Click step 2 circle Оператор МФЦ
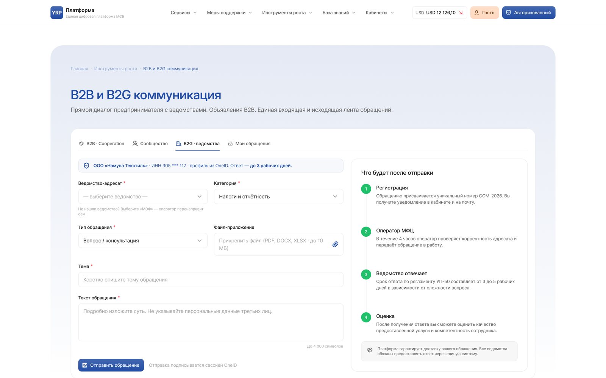The image size is (606, 378). click(366, 232)
